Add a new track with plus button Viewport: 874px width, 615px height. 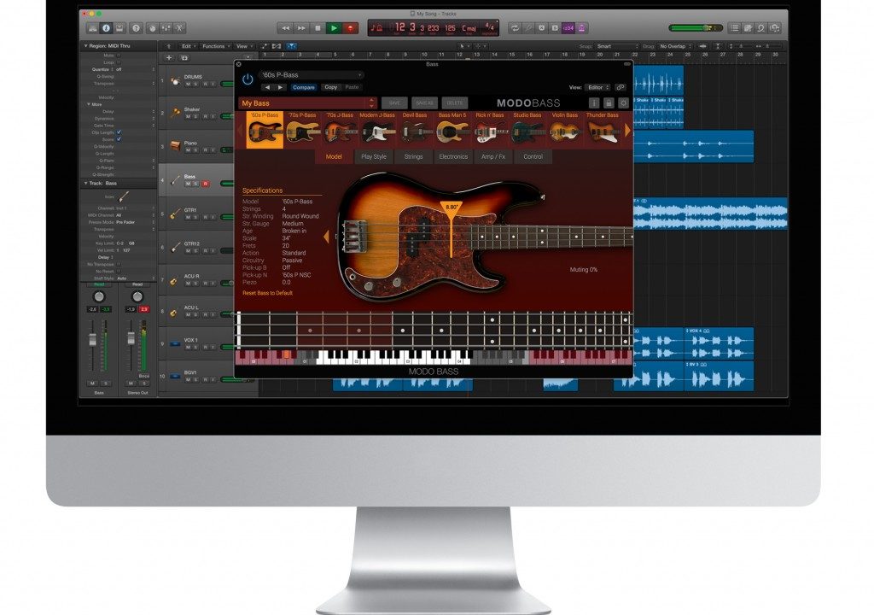click(x=169, y=57)
